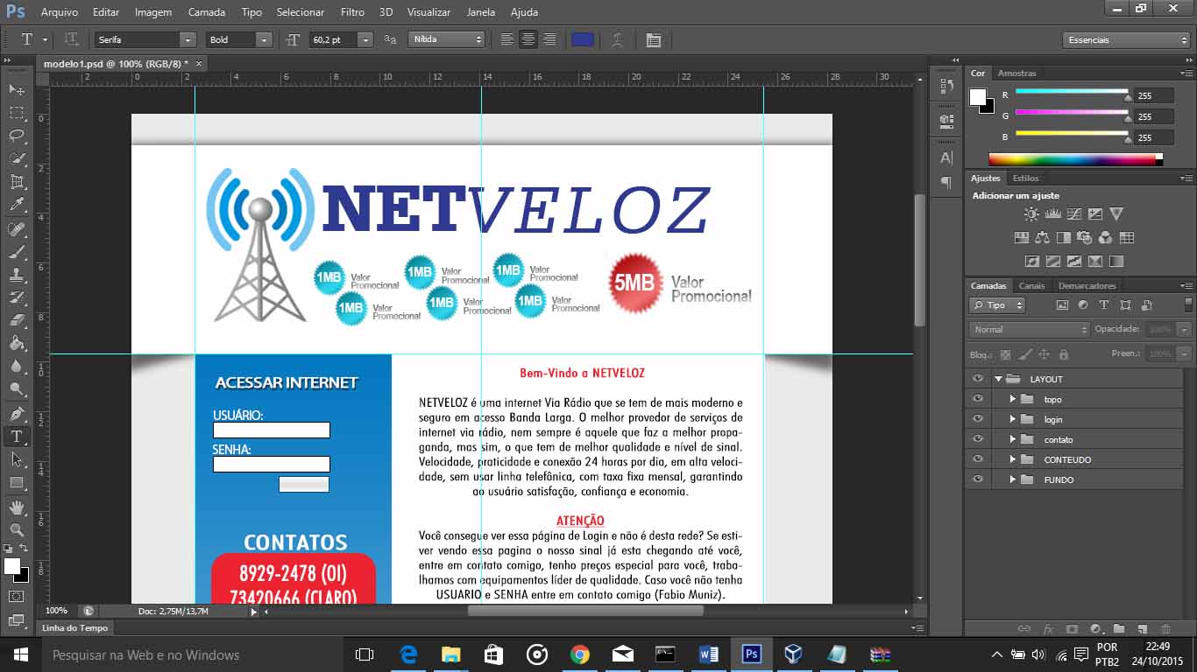Switch to the Canais tab
The width and height of the screenshot is (1197, 672).
click(1031, 285)
